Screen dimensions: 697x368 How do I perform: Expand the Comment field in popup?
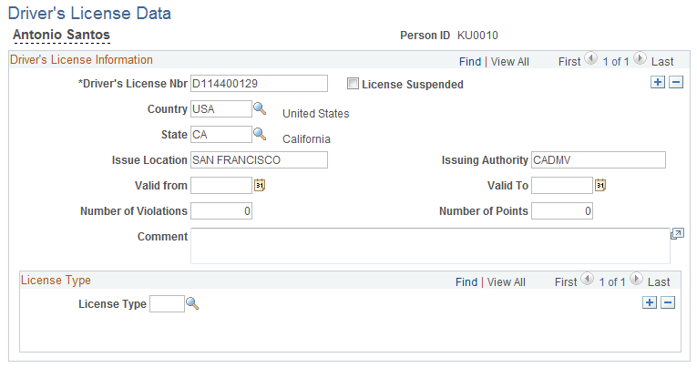point(677,234)
